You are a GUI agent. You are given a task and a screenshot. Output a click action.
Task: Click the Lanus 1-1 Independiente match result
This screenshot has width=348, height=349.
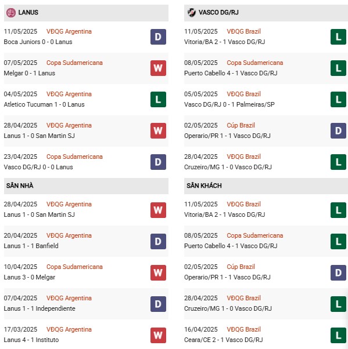click(40, 308)
